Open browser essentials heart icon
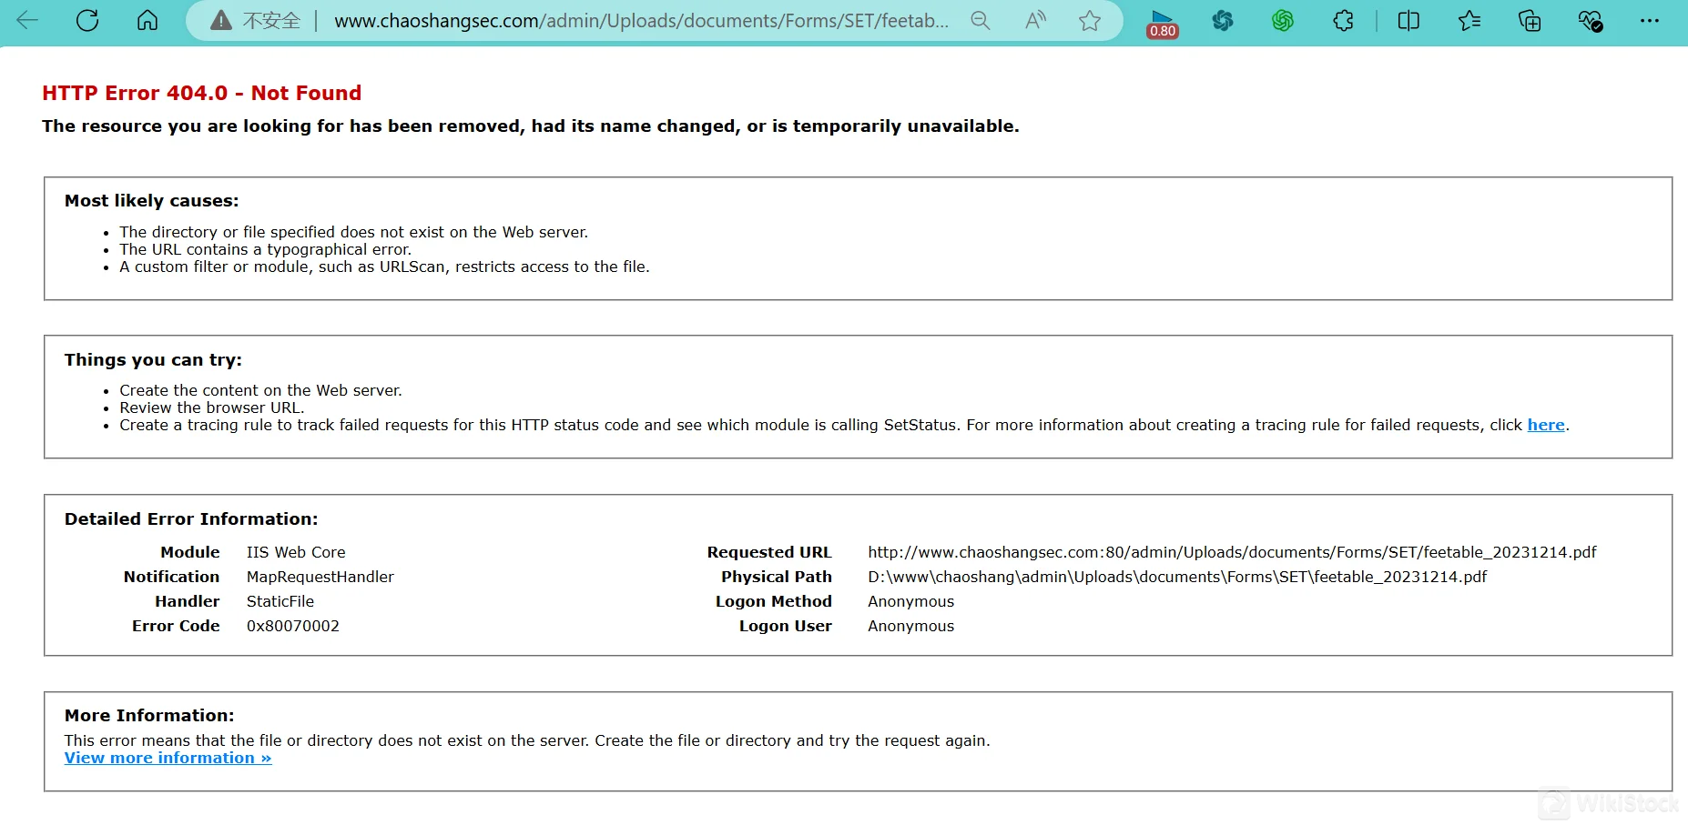The width and height of the screenshot is (1688, 835). (1590, 20)
